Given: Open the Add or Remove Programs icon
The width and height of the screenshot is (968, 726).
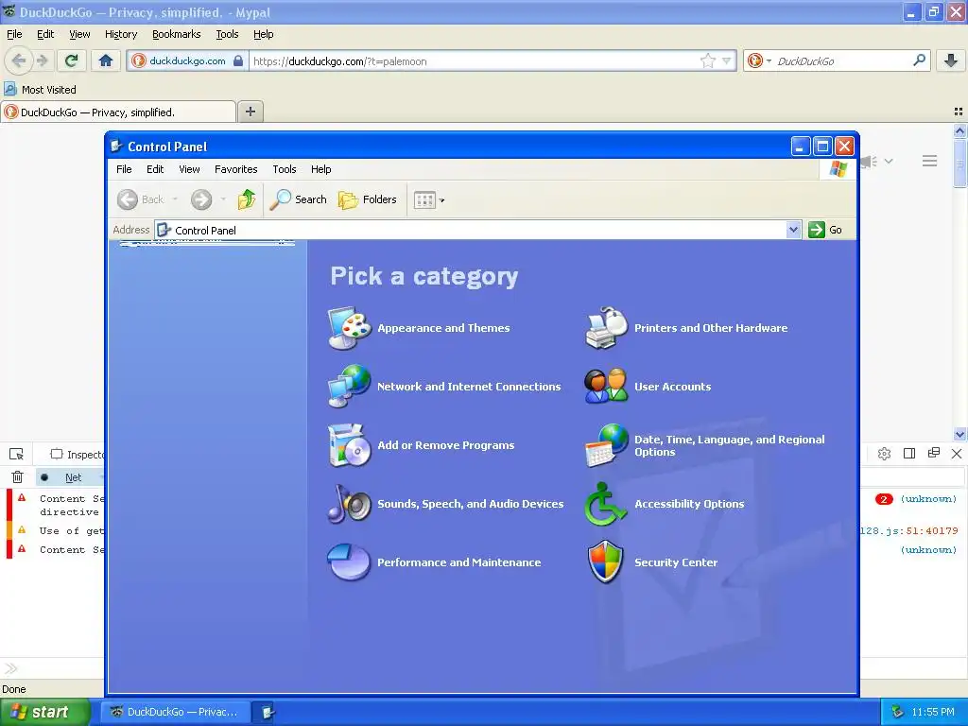Looking at the screenshot, I should click(x=349, y=445).
